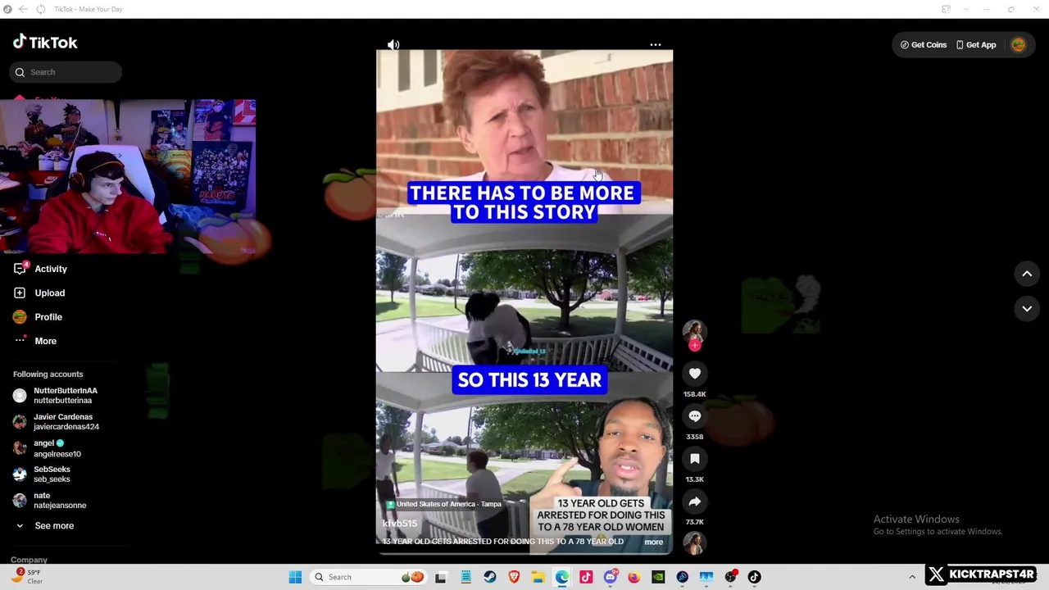This screenshot has height=590, width=1049.
Task: Show hidden system tray icons
Action: pos(911,577)
